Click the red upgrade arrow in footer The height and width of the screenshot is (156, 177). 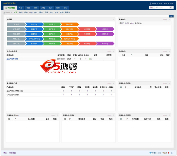point(169,153)
